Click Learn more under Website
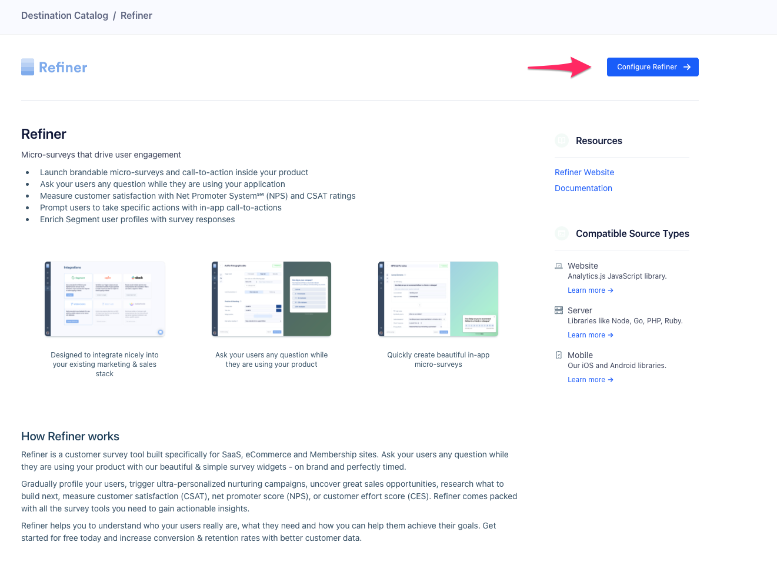The width and height of the screenshot is (777, 562). pos(591,290)
